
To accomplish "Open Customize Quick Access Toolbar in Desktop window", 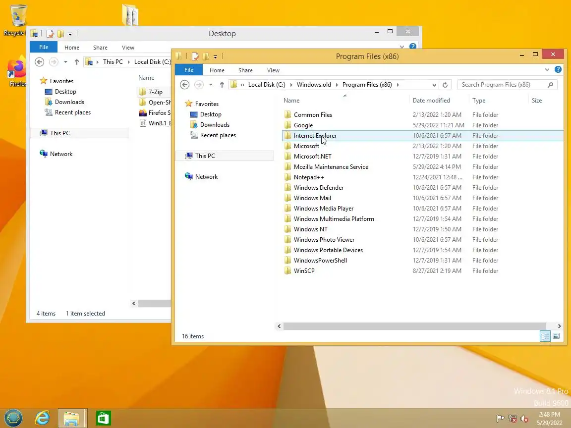I will [x=70, y=34].
